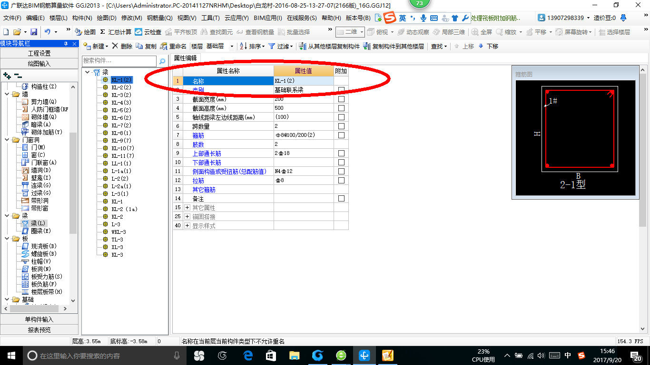Screen dimensions: 650x365
Task: Click the search magnifier in component list
Action: tap(162, 61)
